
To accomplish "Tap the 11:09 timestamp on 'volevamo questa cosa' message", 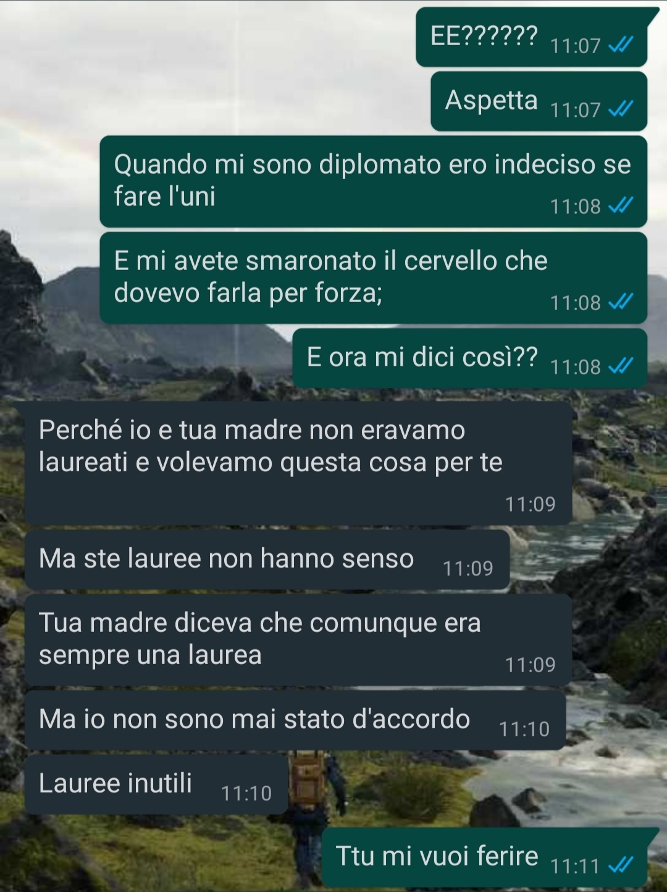I will pos(530,504).
